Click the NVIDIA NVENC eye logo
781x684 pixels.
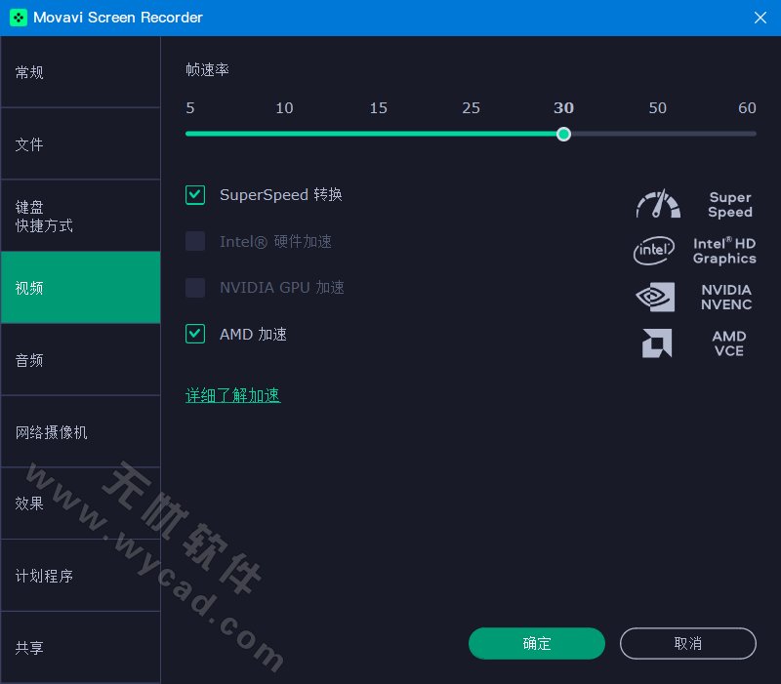pos(655,297)
